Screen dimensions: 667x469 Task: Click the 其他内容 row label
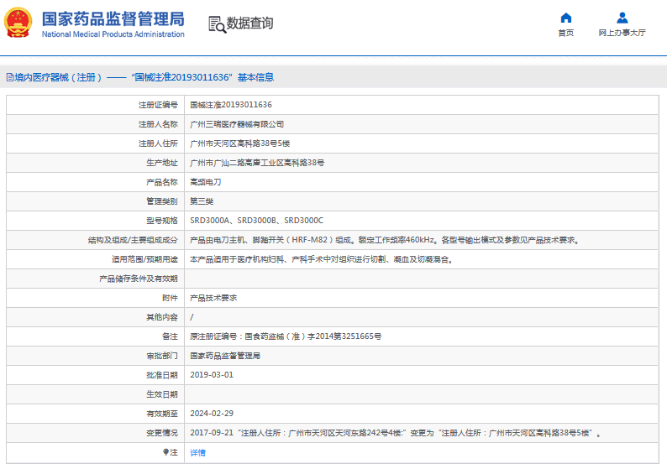(x=161, y=317)
